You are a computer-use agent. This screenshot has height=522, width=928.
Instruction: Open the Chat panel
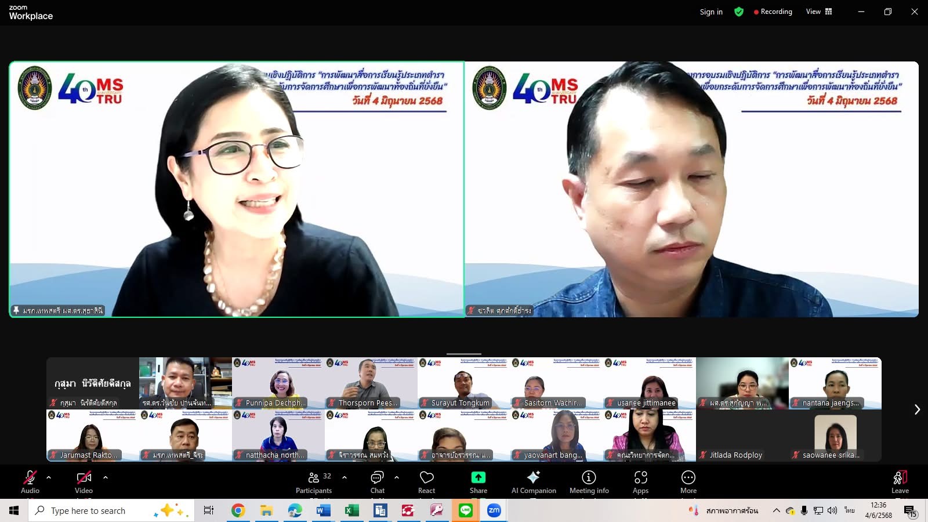pyautogui.click(x=377, y=482)
